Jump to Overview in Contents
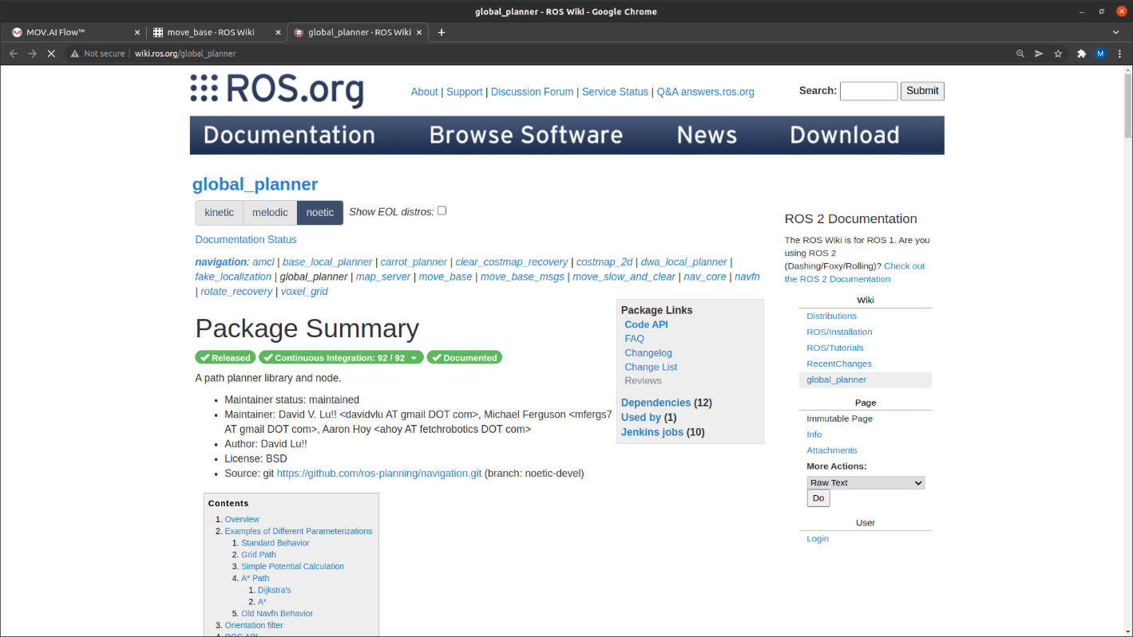This screenshot has width=1133, height=637. tap(242, 519)
